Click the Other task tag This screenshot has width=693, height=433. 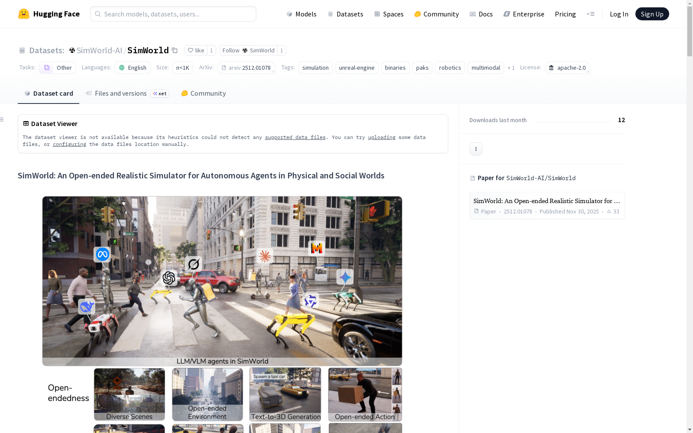(58, 68)
